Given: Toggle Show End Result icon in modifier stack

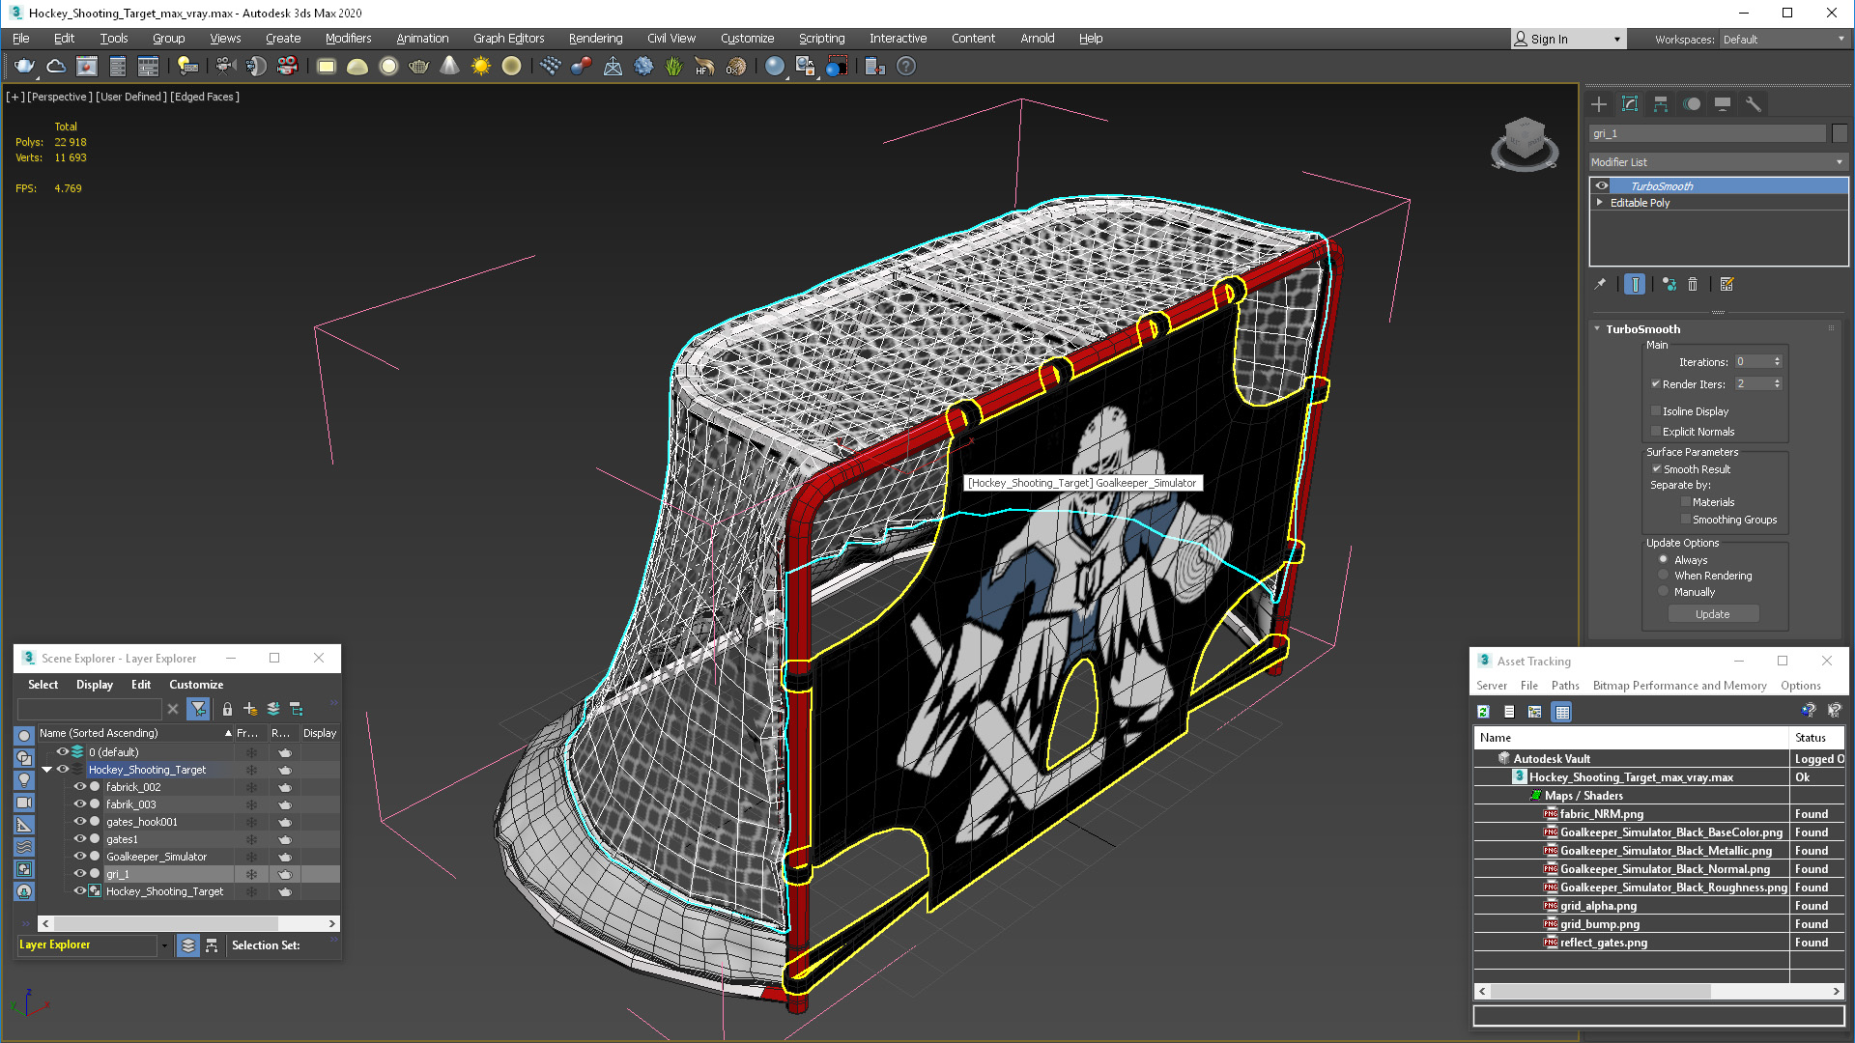Looking at the screenshot, I should coord(1635,284).
